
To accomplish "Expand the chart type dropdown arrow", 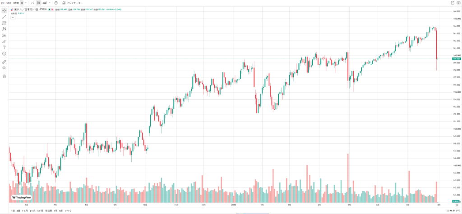I will pyautogui.click(x=50, y=3).
